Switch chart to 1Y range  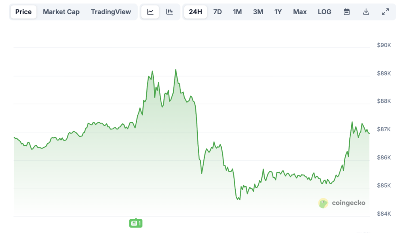[x=278, y=12]
